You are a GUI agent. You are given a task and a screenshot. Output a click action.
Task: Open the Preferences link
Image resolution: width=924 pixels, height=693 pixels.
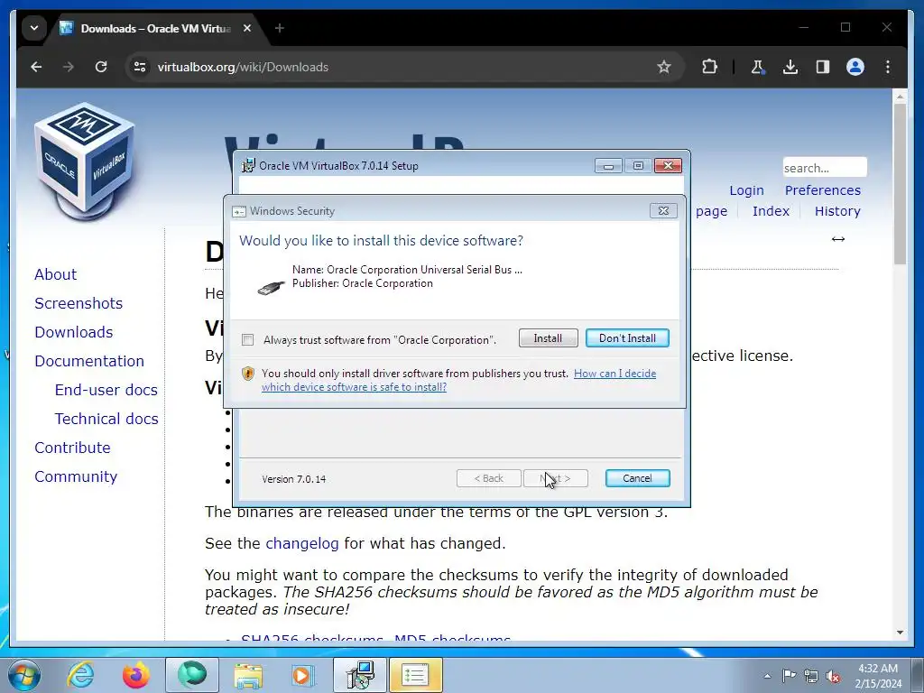coord(822,190)
